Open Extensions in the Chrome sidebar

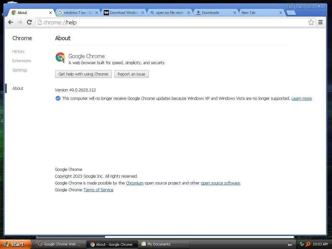[22, 61]
